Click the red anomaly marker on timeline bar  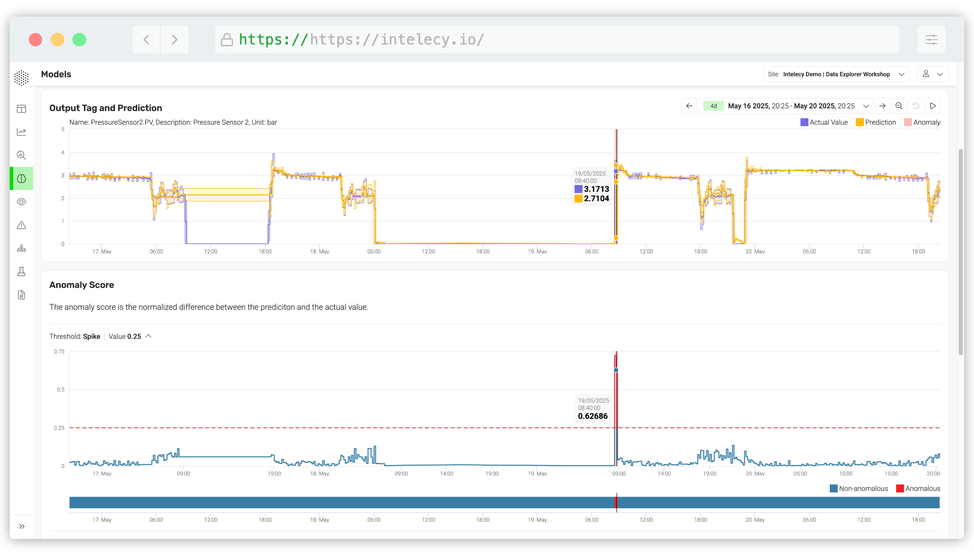pyautogui.click(x=616, y=503)
